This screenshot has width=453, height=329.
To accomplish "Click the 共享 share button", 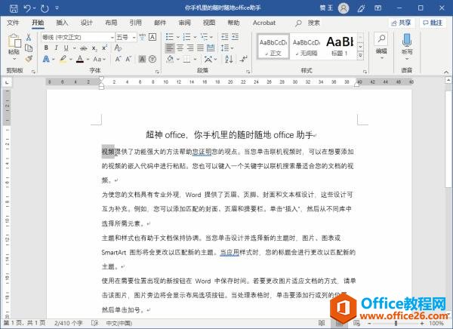I will pyautogui.click(x=402, y=23).
